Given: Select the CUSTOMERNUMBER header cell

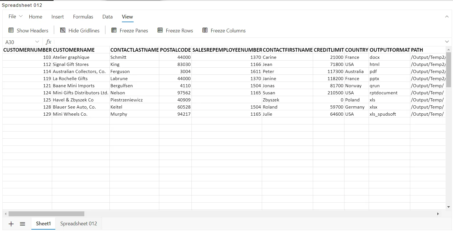Looking at the screenshot, I should point(27,50).
